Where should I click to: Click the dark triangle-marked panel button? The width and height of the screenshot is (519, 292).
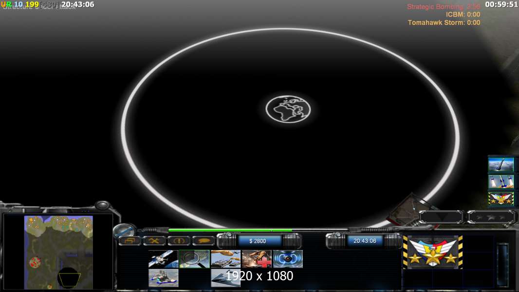[x=441, y=217]
